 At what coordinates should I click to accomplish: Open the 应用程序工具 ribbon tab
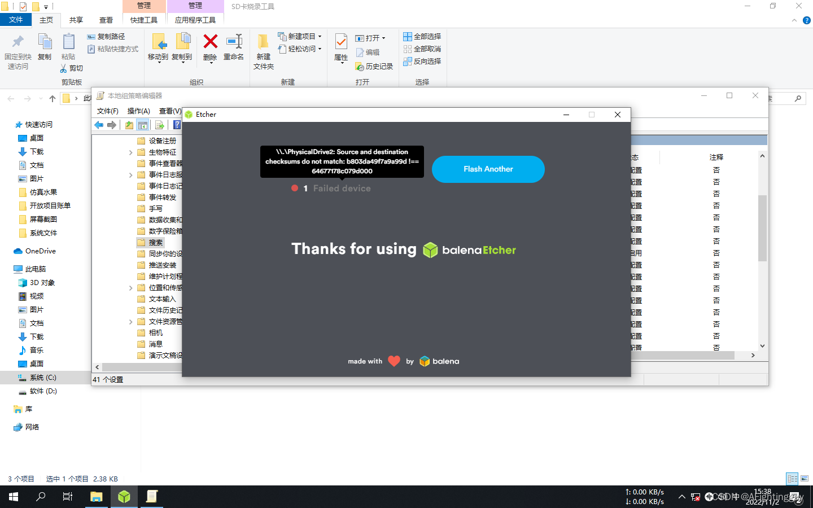[195, 20]
